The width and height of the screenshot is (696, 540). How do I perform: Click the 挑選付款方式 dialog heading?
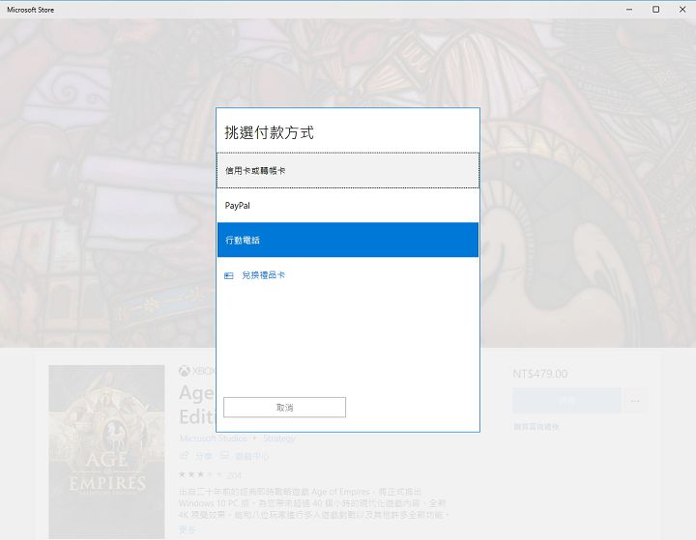point(269,132)
